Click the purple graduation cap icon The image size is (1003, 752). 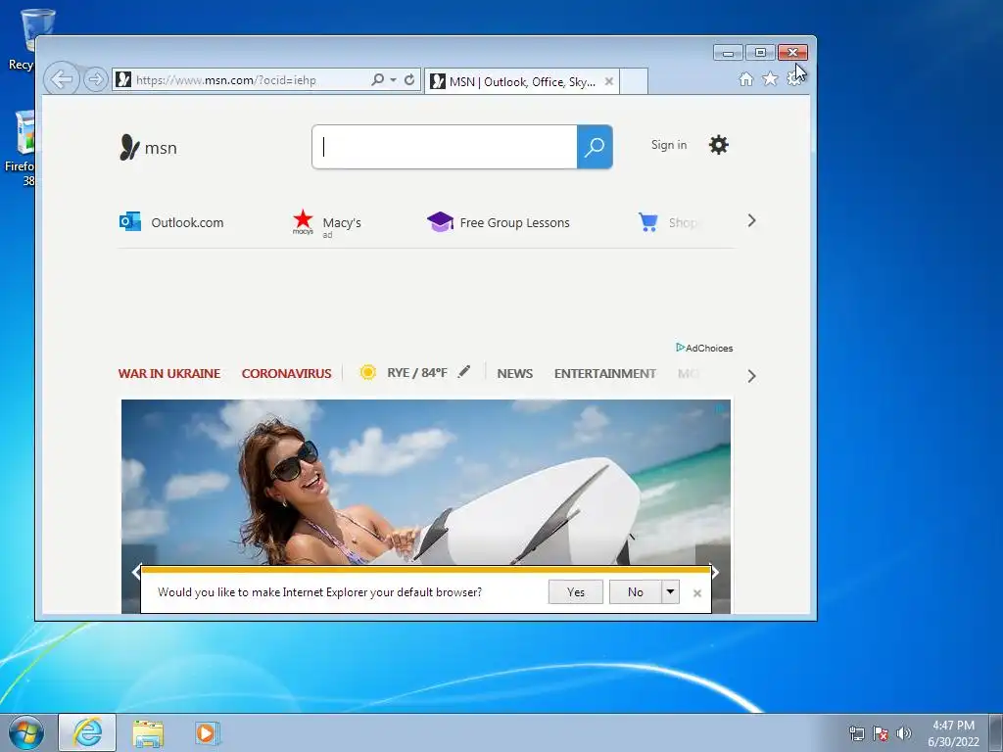pyautogui.click(x=440, y=221)
